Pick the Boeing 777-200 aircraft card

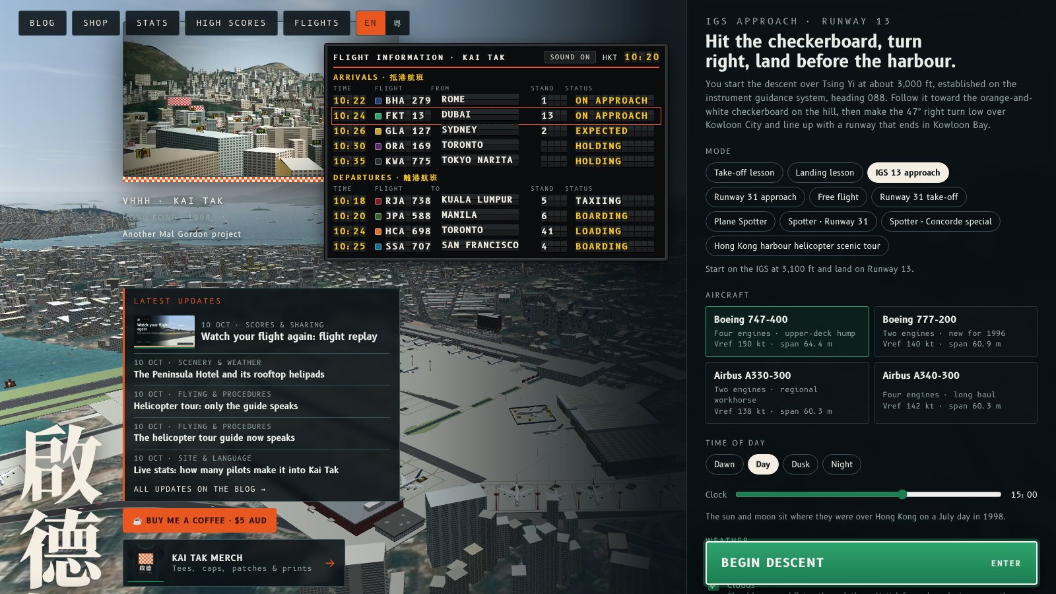pos(956,331)
